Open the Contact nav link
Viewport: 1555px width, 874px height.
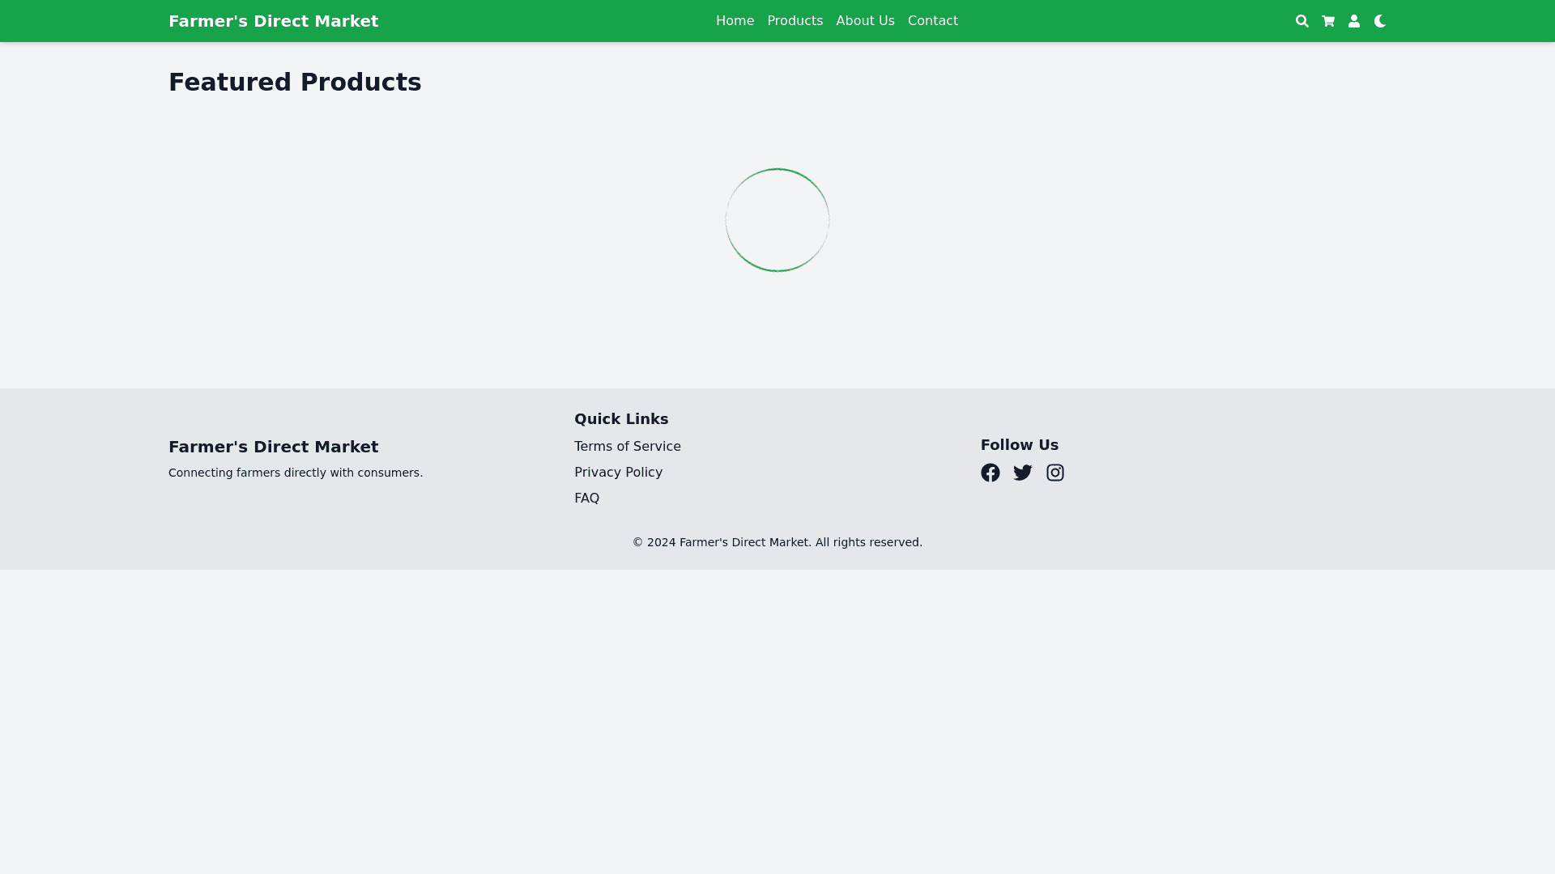(932, 21)
